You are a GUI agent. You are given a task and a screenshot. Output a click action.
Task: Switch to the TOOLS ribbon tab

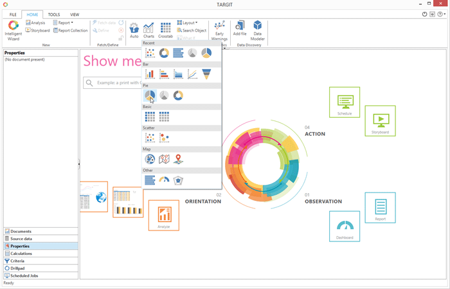54,14
